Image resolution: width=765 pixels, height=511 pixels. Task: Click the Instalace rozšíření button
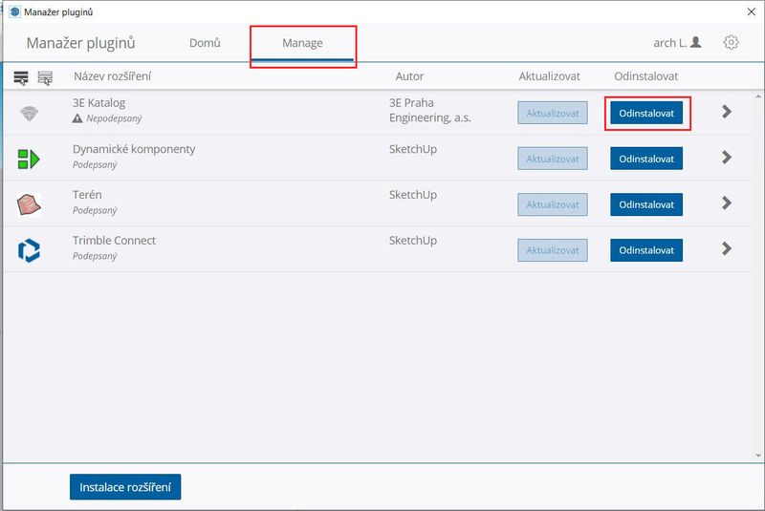pos(125,486)
